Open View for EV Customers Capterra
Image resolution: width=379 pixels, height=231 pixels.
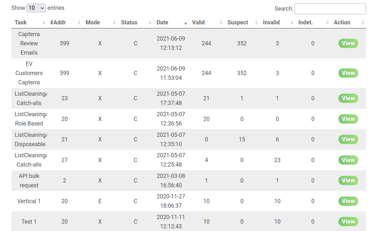point(348,73)
